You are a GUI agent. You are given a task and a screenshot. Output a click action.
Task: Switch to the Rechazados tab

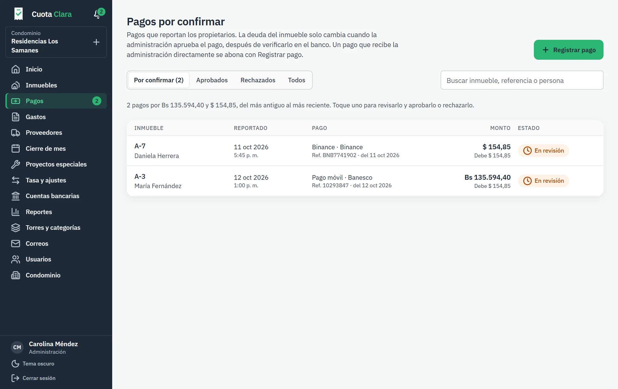coord(258,80)
